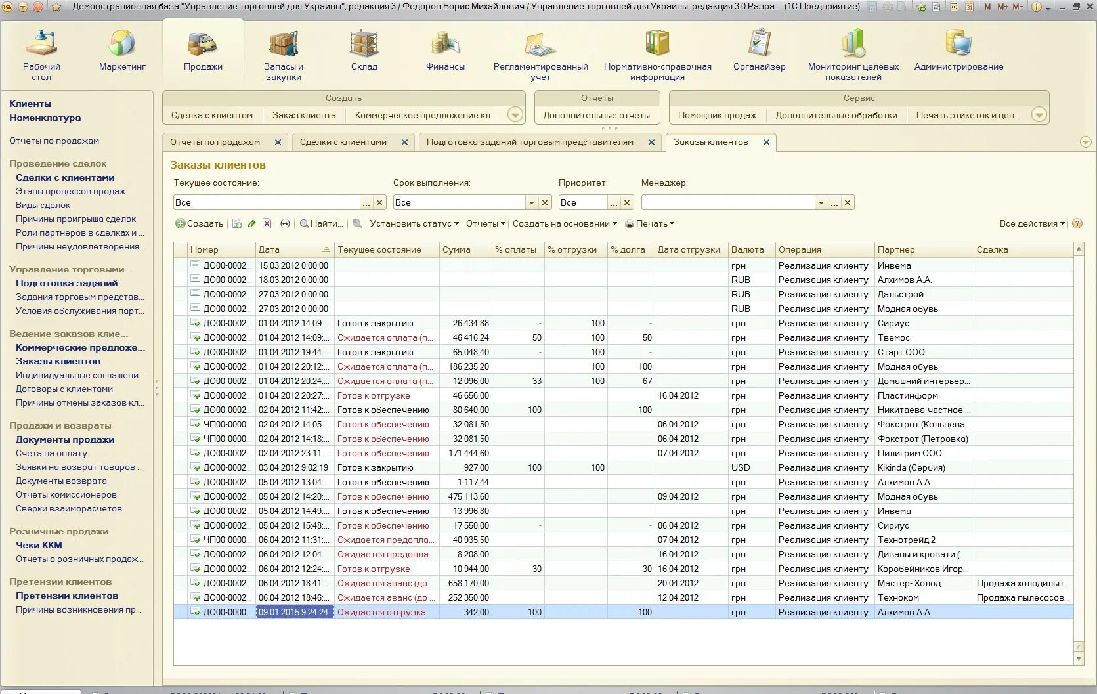1097x694 pixels.
Task: Click the Найти... search button
Action: 322,224
